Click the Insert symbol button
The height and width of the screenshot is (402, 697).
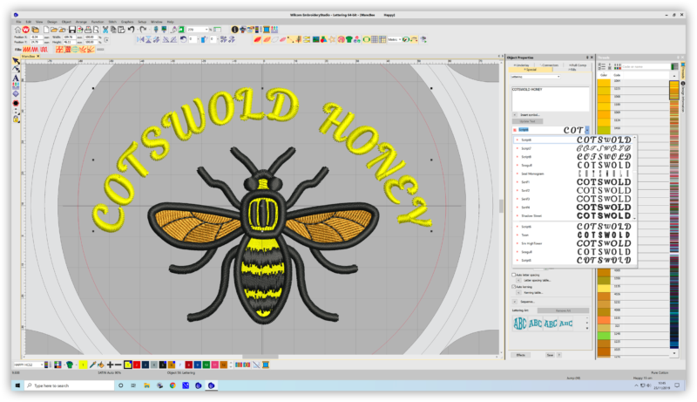(x=529, y=114)
